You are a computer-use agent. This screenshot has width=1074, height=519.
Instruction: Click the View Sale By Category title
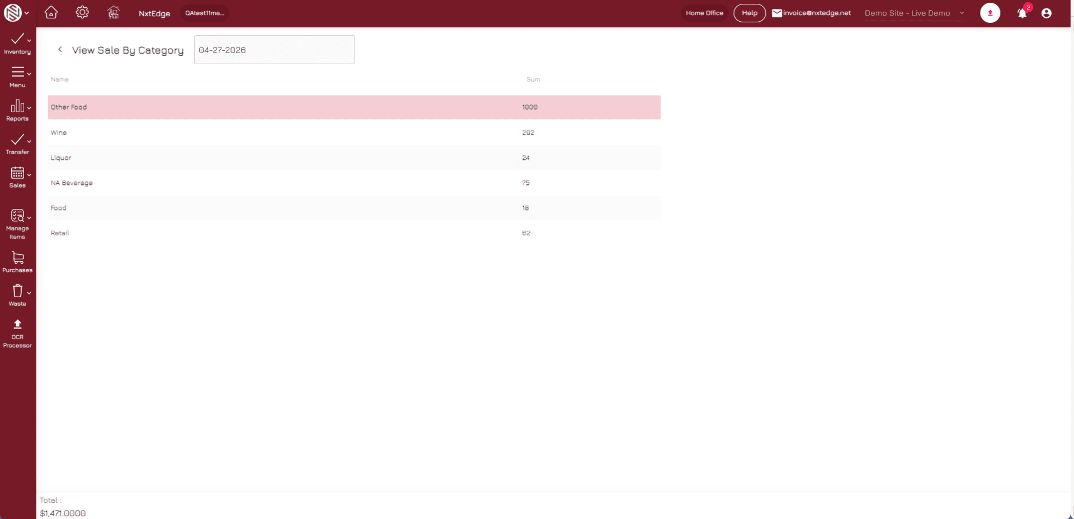(128, 50)
